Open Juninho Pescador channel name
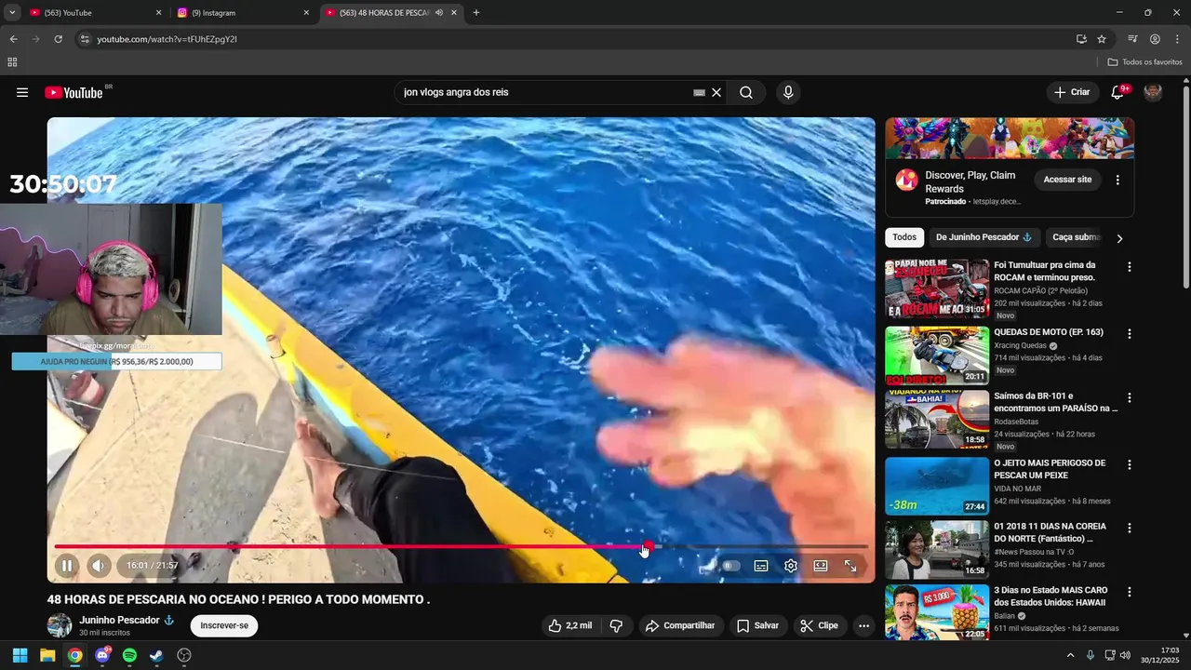 click(119, 620)
